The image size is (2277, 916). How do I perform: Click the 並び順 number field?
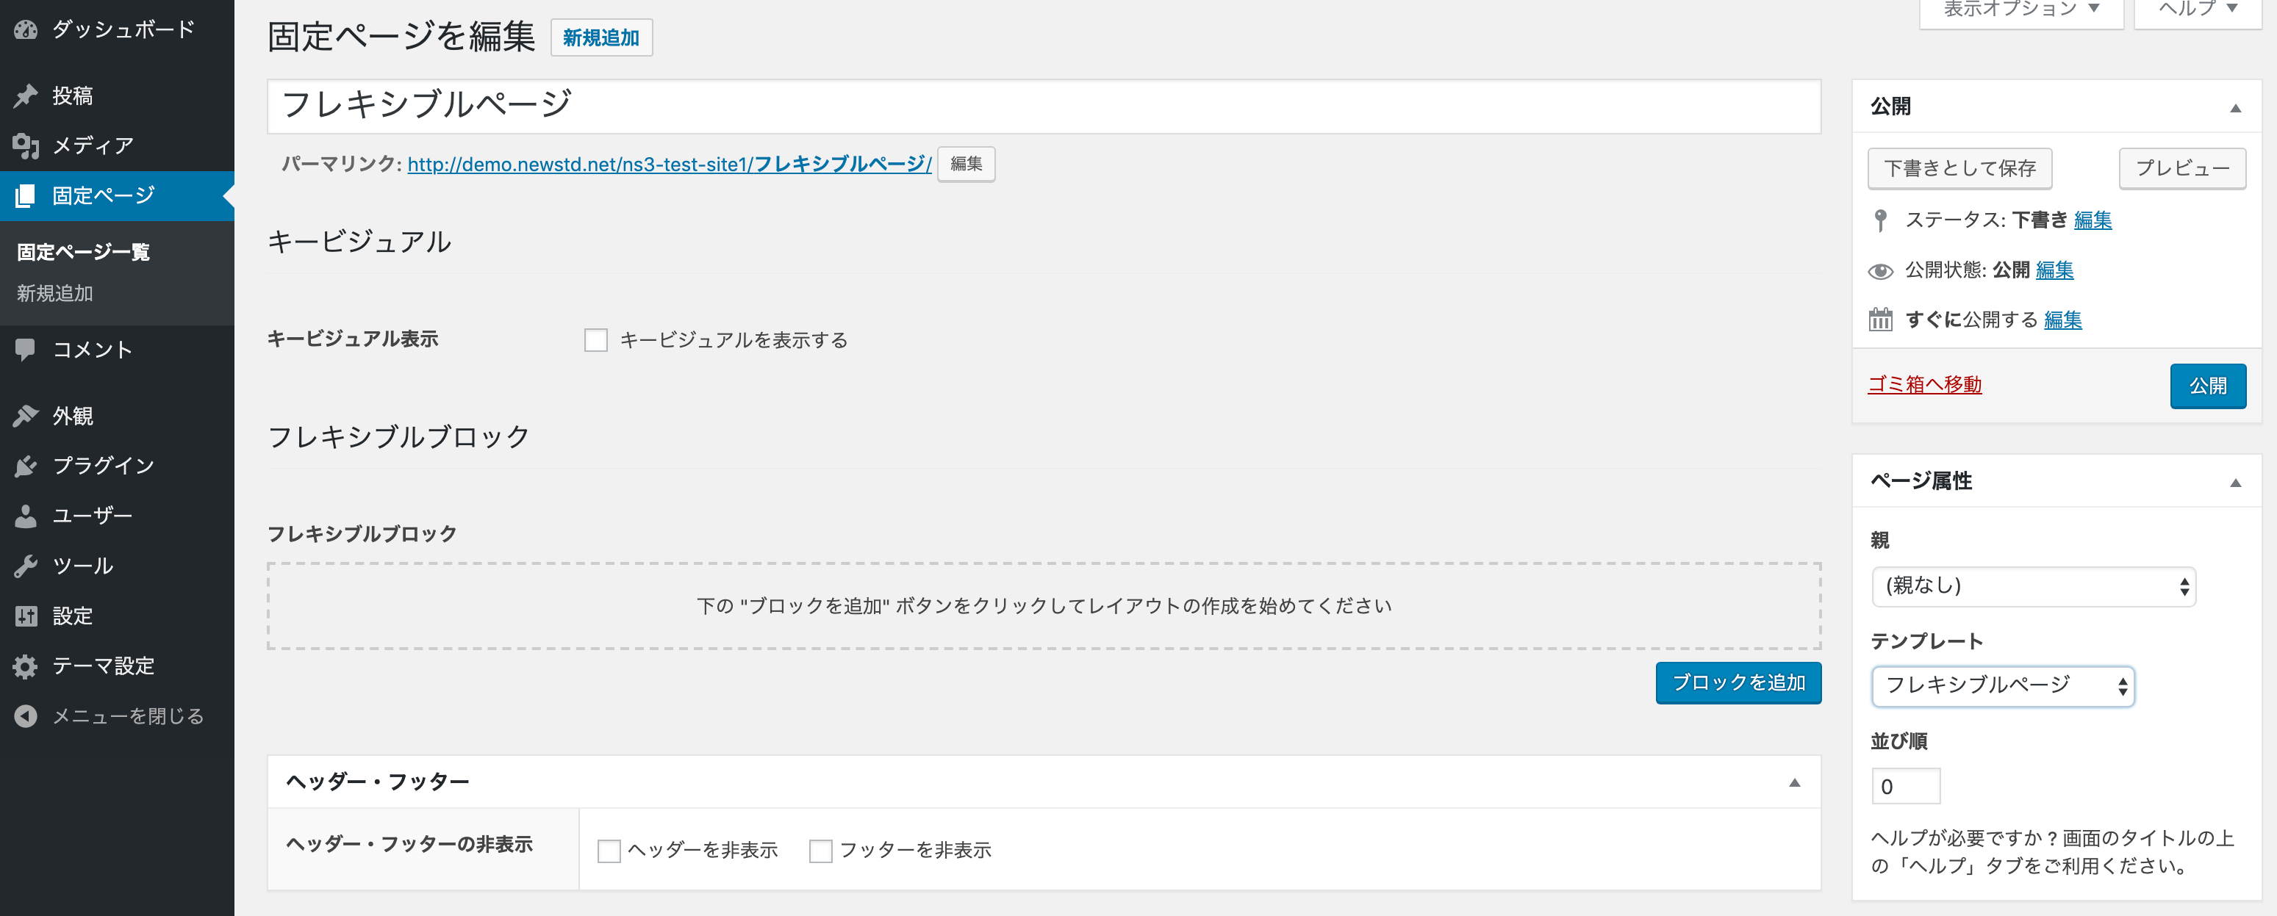tap(1905, 786)
